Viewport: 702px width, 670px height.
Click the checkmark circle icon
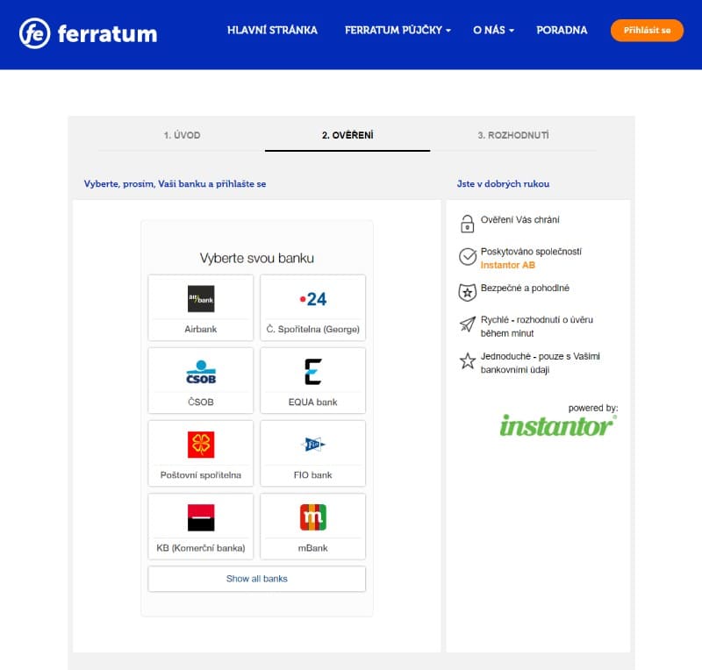tap(468, 256)
